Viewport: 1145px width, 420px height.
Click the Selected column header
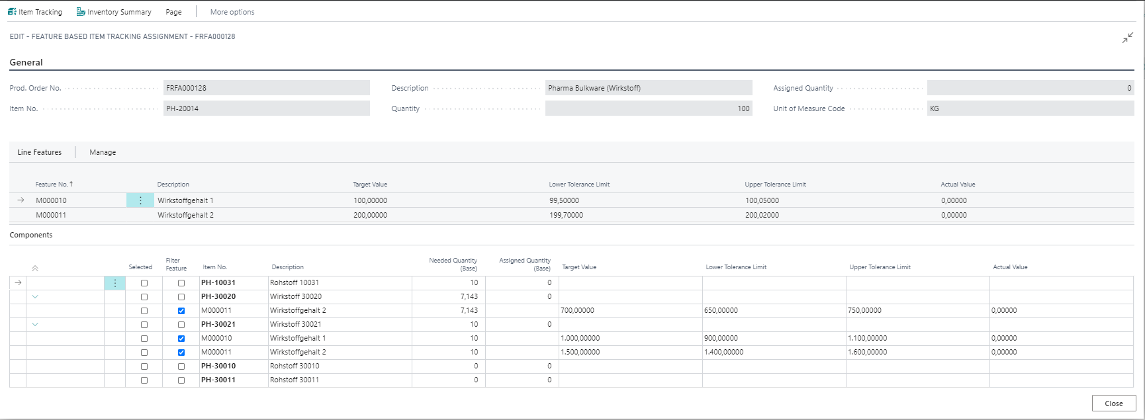click(x=140, y=267)
